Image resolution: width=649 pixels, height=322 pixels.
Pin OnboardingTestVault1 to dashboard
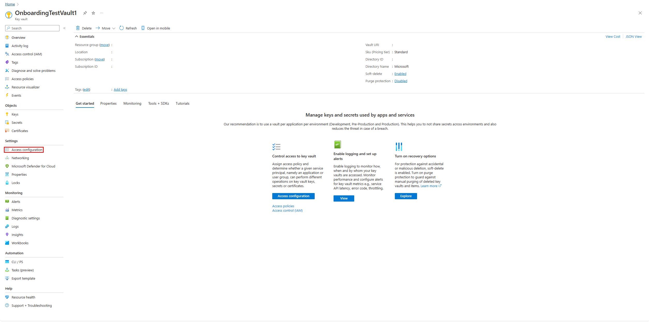pos(85,13)
